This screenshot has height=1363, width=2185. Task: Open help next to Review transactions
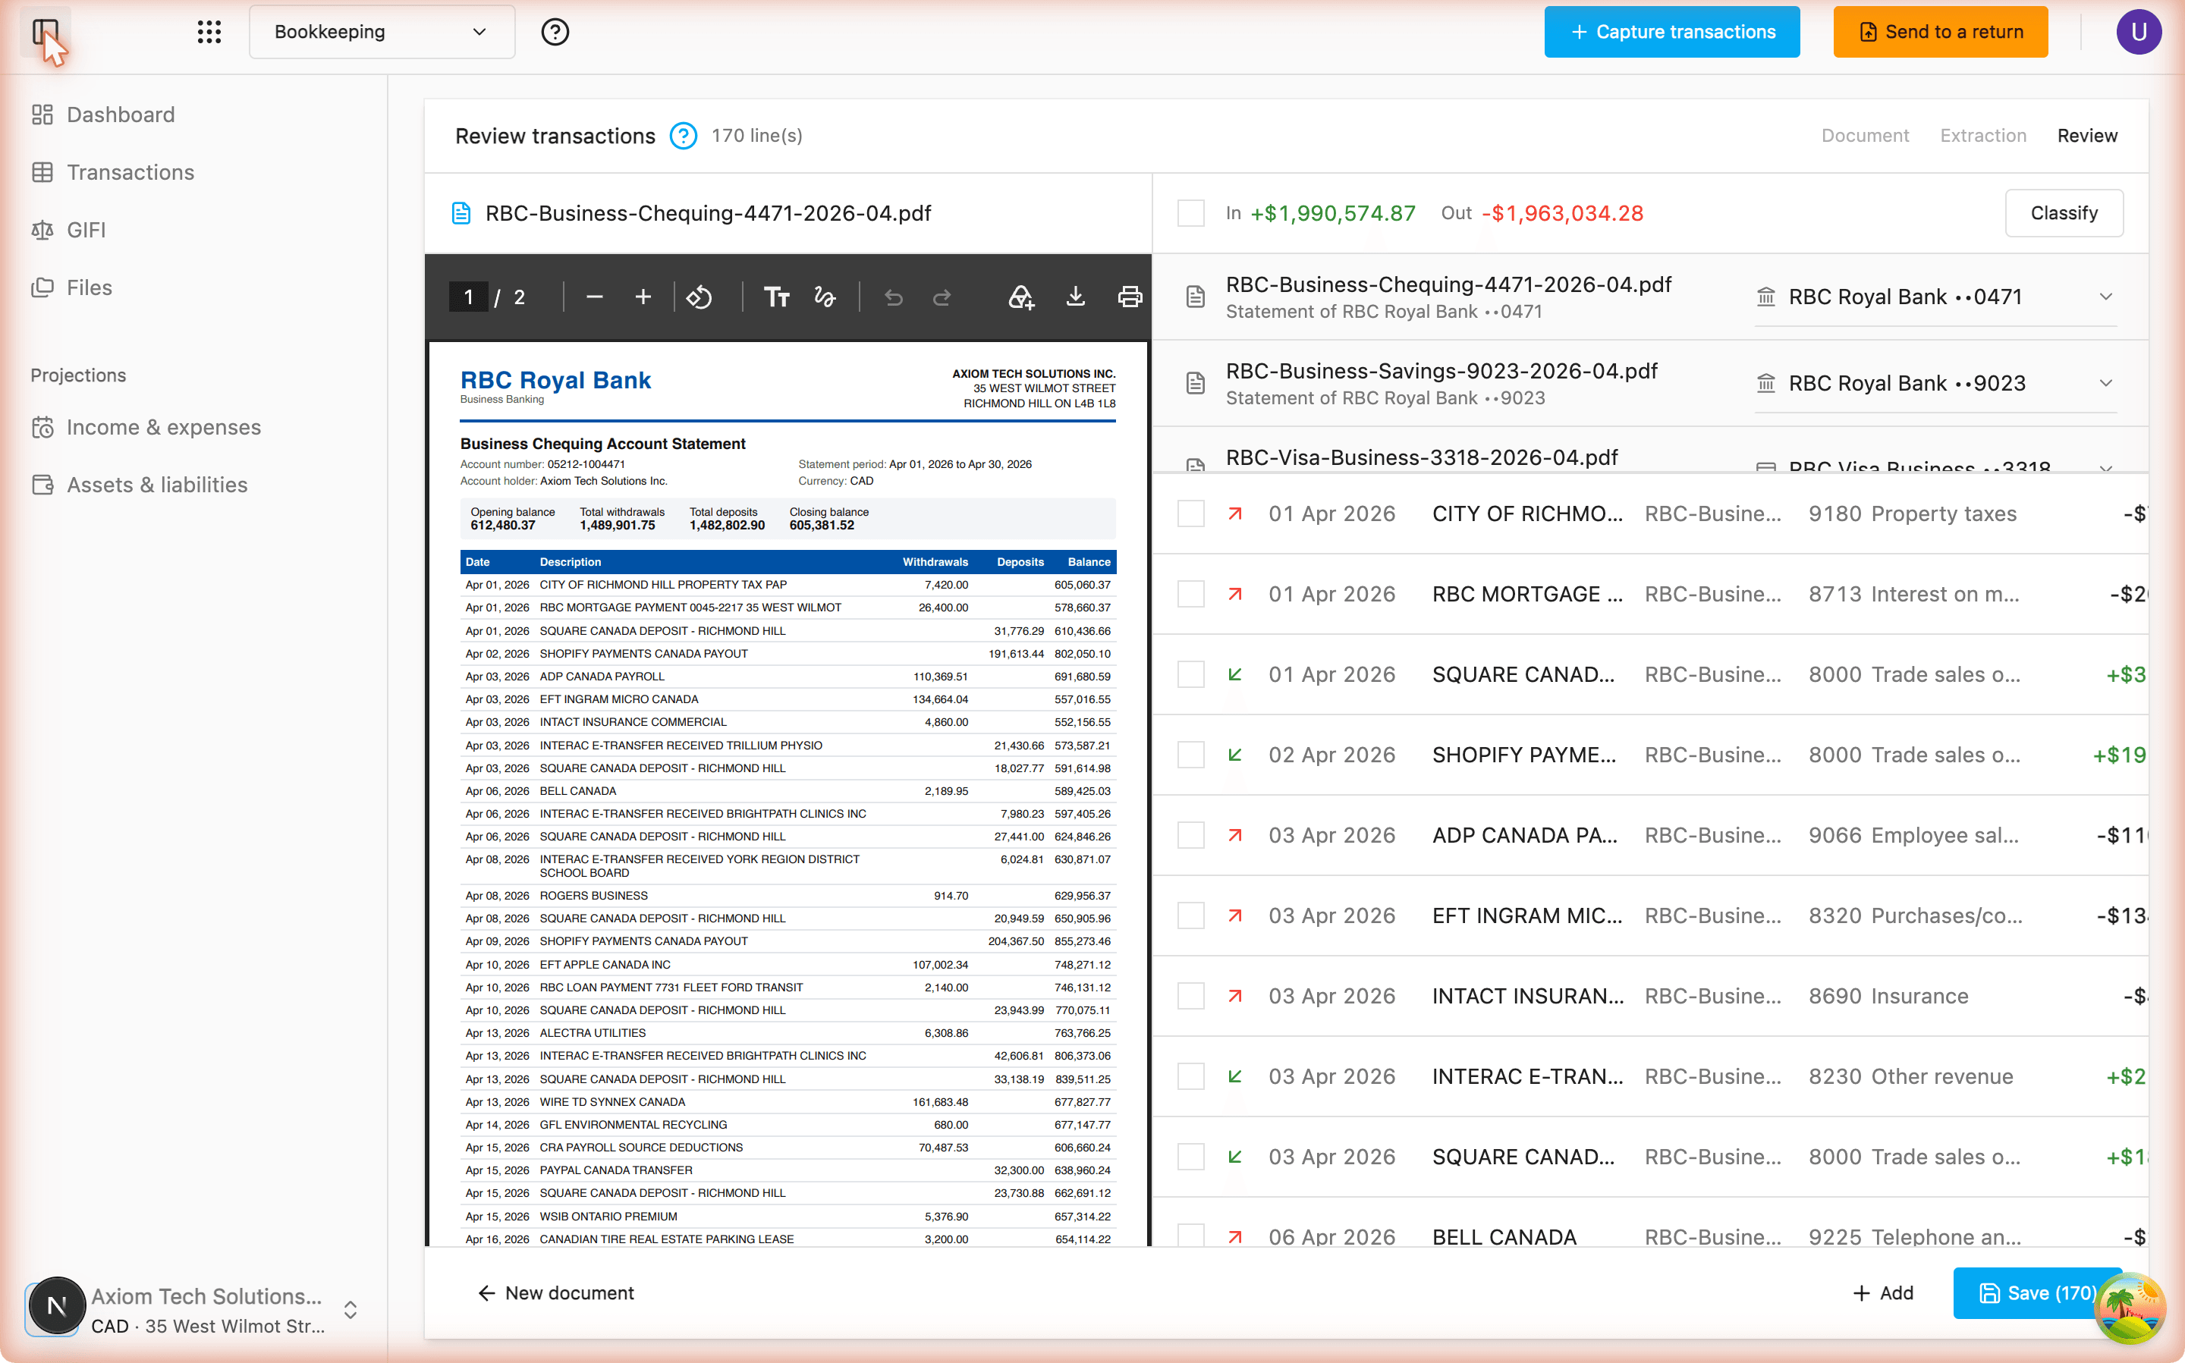coord(684,136)
